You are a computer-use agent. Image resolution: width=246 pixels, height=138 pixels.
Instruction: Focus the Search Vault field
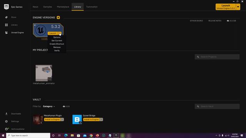click(217, 107)
